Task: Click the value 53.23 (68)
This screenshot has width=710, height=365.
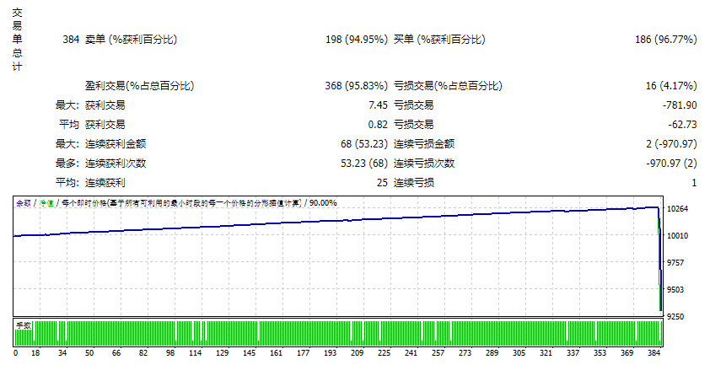Action: point(364,163)
